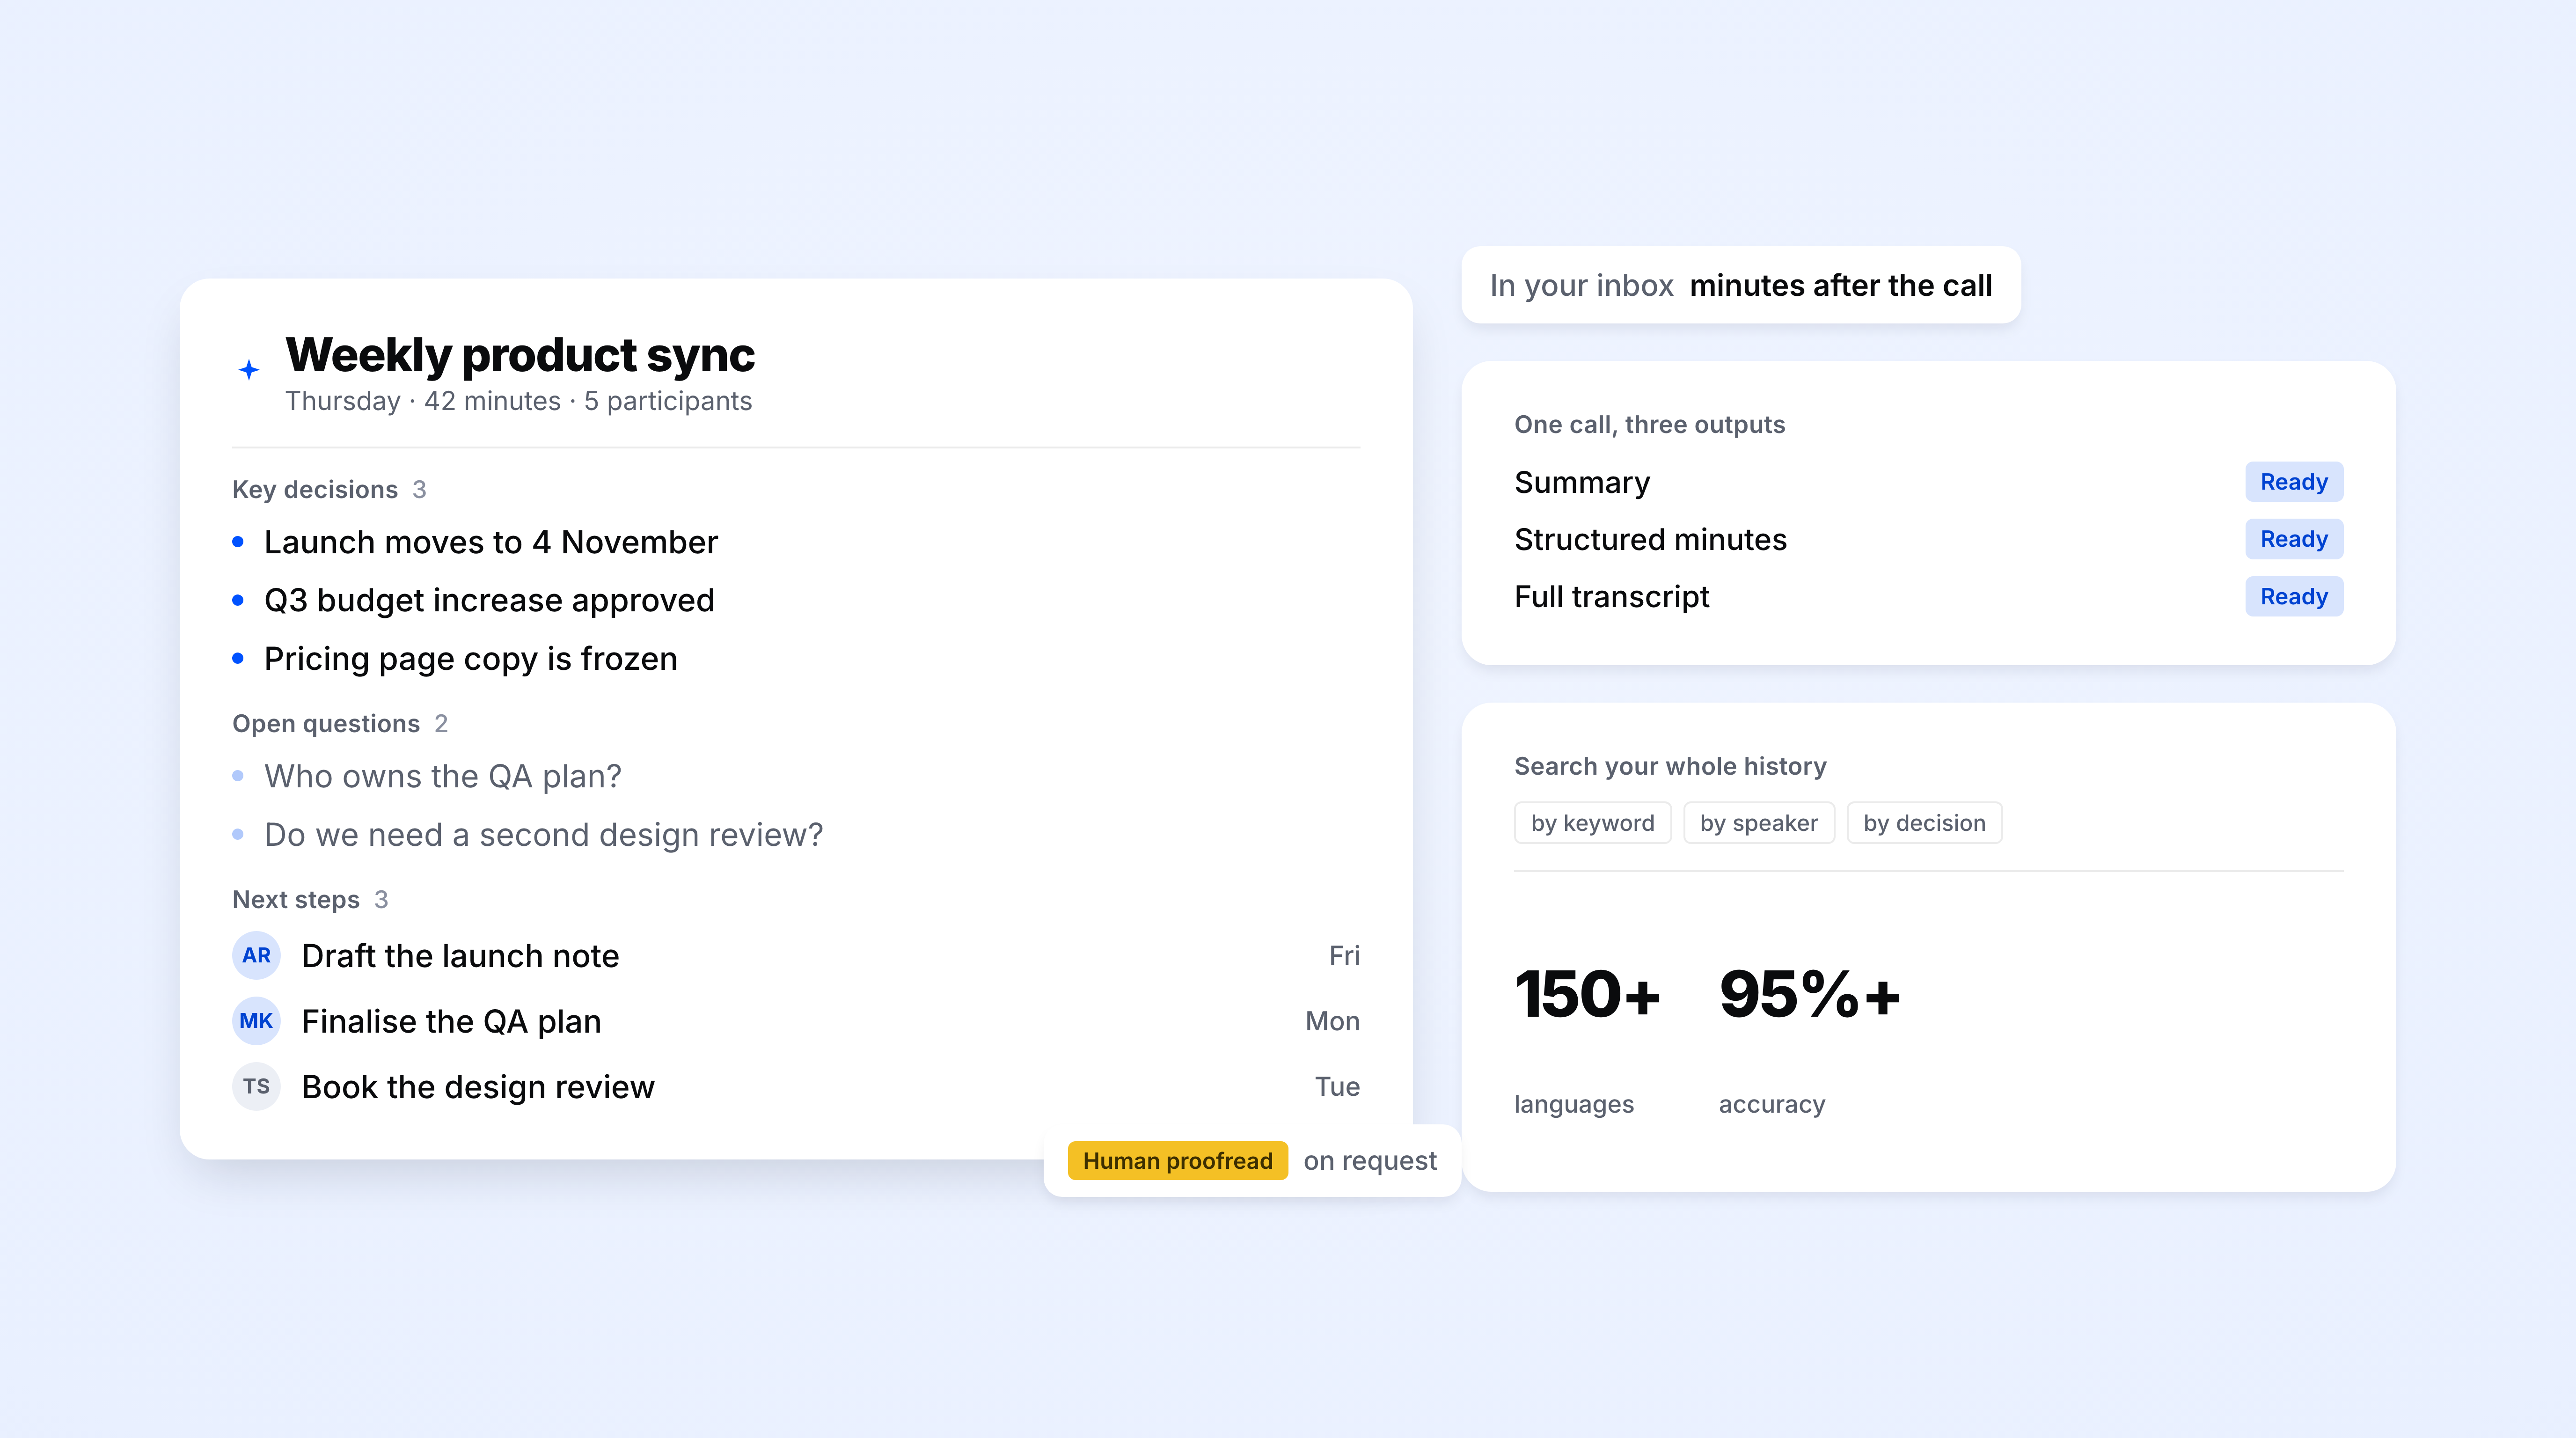2576x1438 pixels.
Task: Filter search by keyword chip
Action: 1592,823
